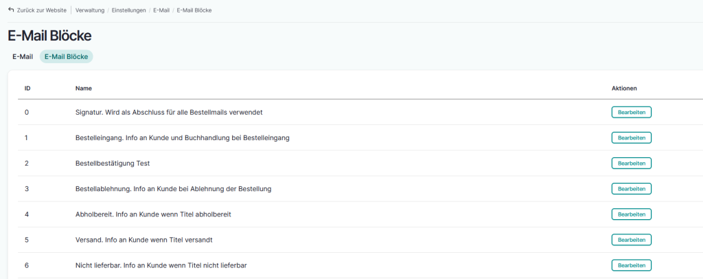Edit the Signatur block via Bearbeiten

click(631, 112)
